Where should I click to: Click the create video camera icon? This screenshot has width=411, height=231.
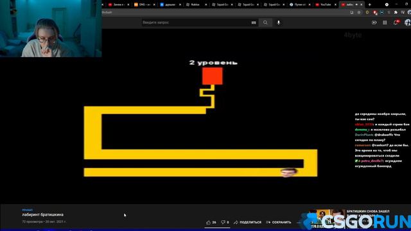coord(374,23)
